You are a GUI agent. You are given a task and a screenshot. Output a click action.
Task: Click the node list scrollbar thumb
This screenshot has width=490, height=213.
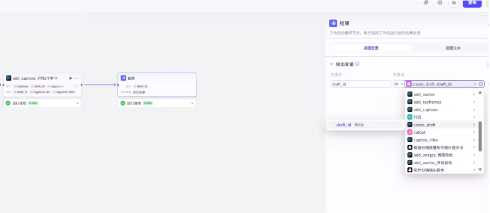[x=480, y=136]
